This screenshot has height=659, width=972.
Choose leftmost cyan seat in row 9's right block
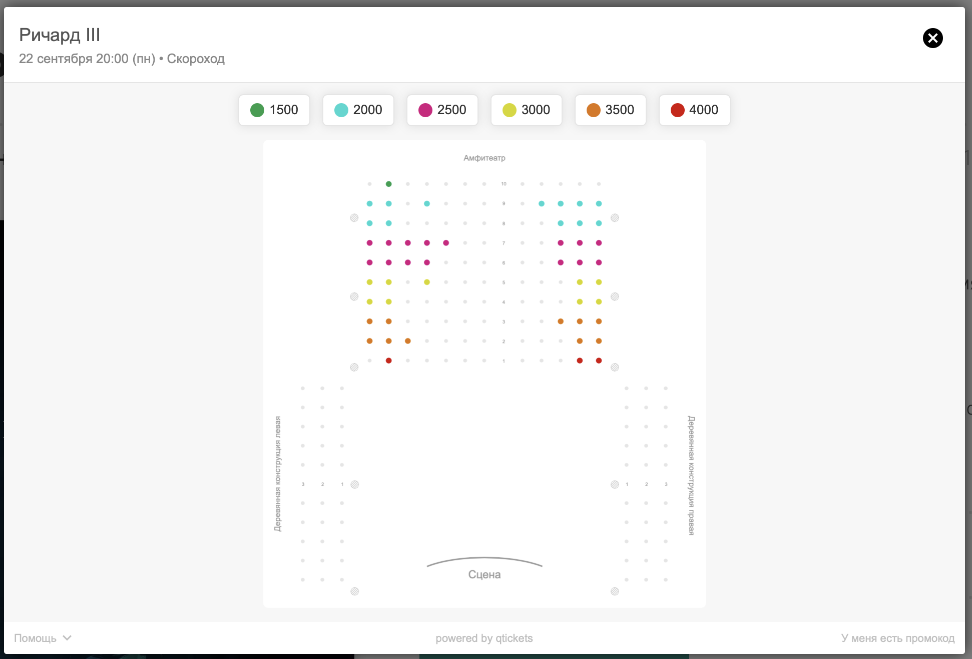(x=542, y=204)
